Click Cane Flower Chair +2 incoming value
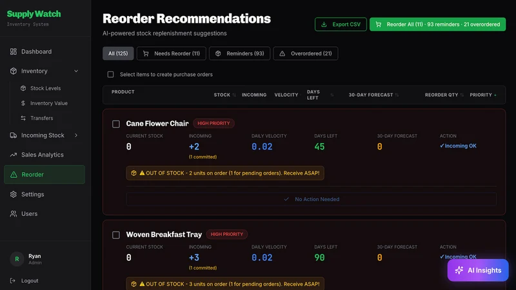Screen dimensions: 516x290 tap(194, 147)
